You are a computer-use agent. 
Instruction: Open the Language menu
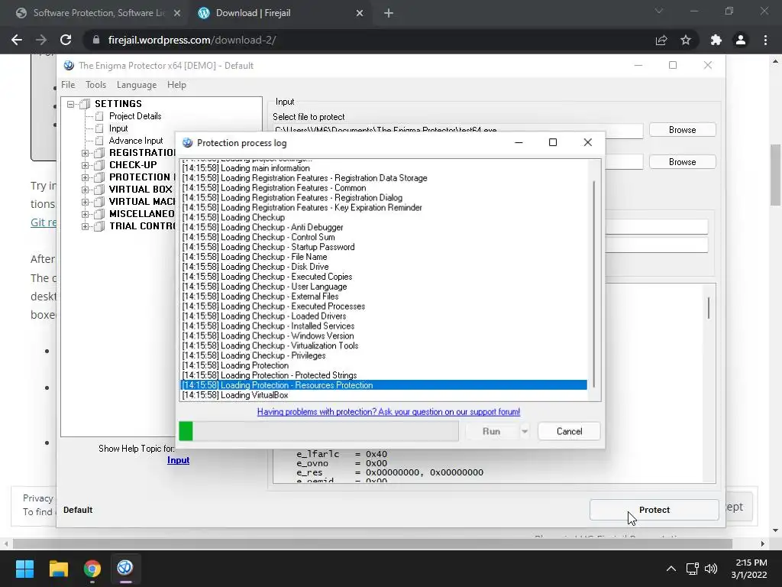[x=137, y=85]
